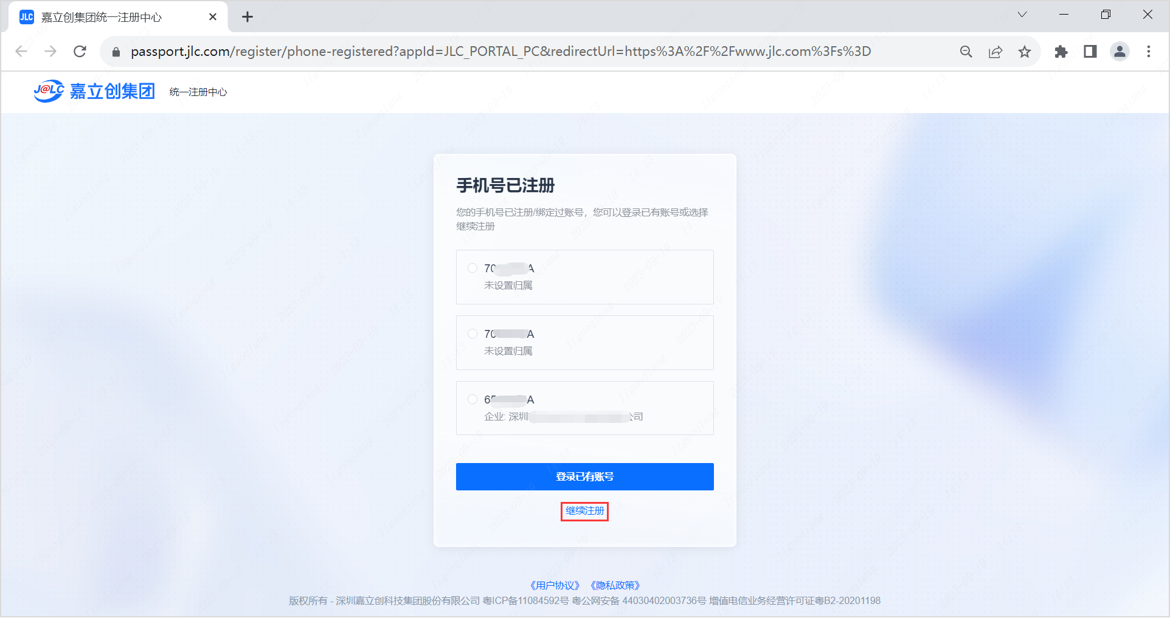The width and height of the screenshot is (1170, 618).
Task: Open a new browser tab
Action: pos(247,17)
